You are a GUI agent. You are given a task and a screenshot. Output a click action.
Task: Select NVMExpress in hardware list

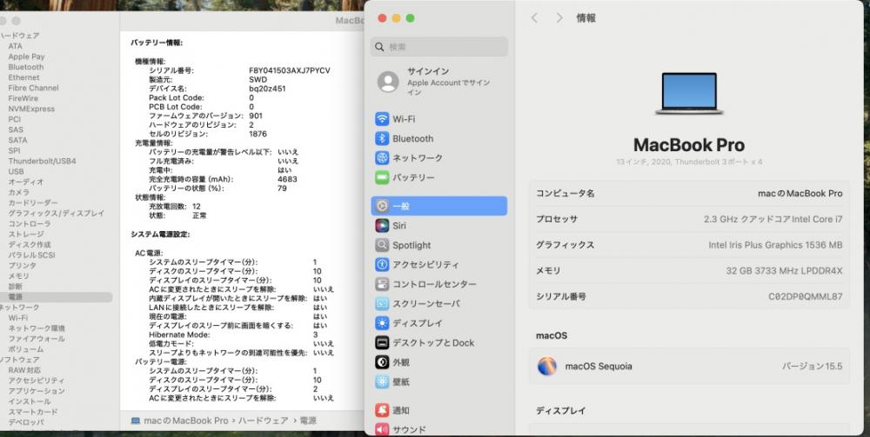[x=31, y=109]
